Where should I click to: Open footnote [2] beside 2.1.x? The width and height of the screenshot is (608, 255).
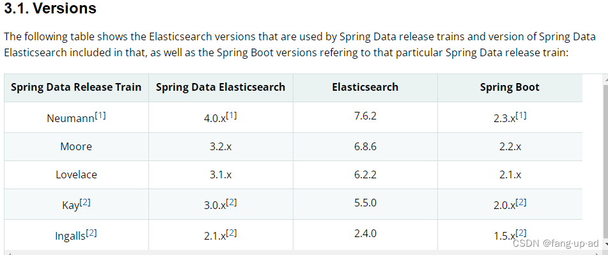(x=231, y=233)
